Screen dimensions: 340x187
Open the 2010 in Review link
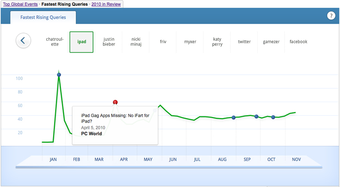point(106,4)
